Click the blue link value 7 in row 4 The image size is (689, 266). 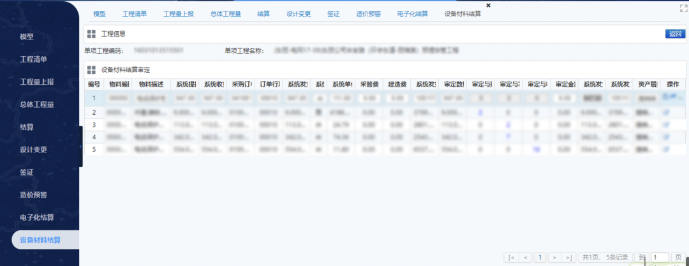point(508,137)
